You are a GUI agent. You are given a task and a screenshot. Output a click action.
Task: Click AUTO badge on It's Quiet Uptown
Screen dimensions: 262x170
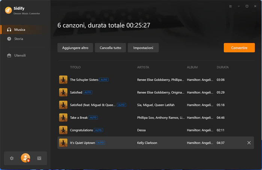click(x=100, y=143)
